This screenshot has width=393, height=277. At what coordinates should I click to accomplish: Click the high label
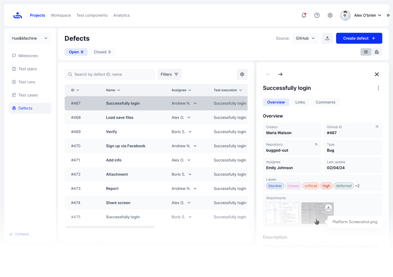click(326, 186)
